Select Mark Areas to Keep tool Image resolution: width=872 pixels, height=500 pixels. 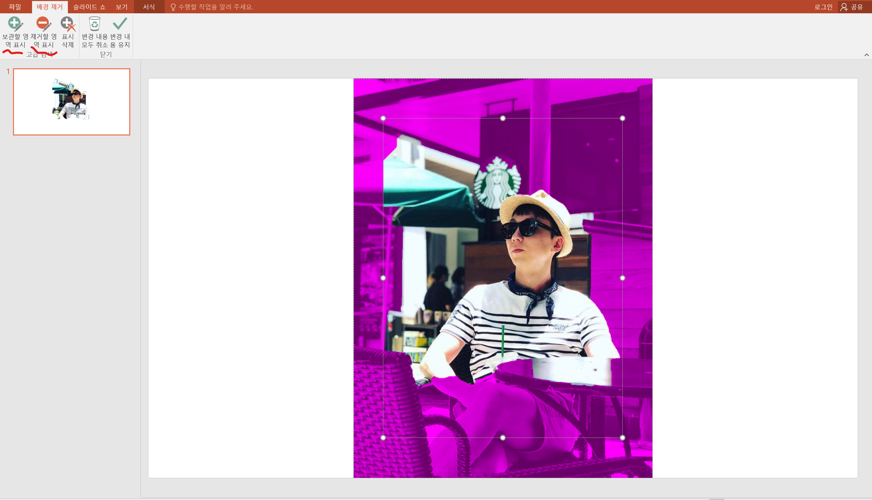[x=15, y=32]
